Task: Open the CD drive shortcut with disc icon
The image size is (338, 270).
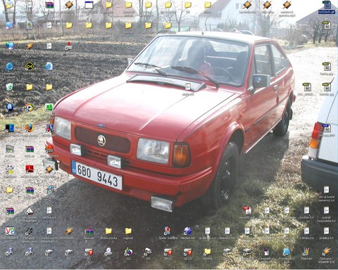Action: (x=108, y=252)
